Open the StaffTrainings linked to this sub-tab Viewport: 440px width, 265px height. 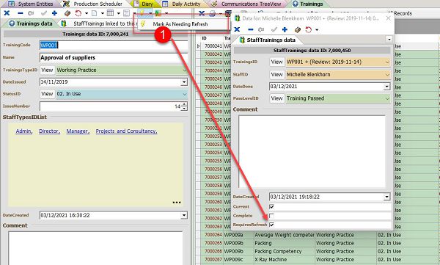pyautogui.click(x=98, y=23)
